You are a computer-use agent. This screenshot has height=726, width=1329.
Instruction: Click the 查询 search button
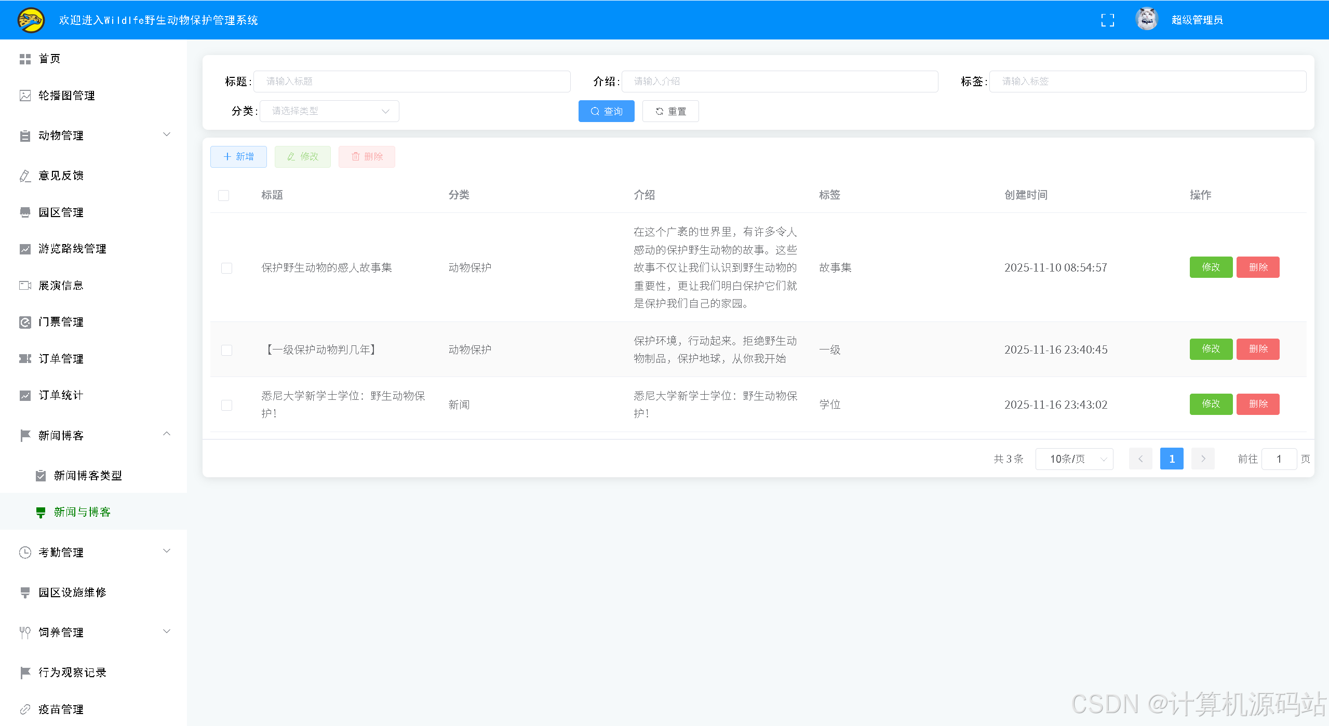coord(606,111)
